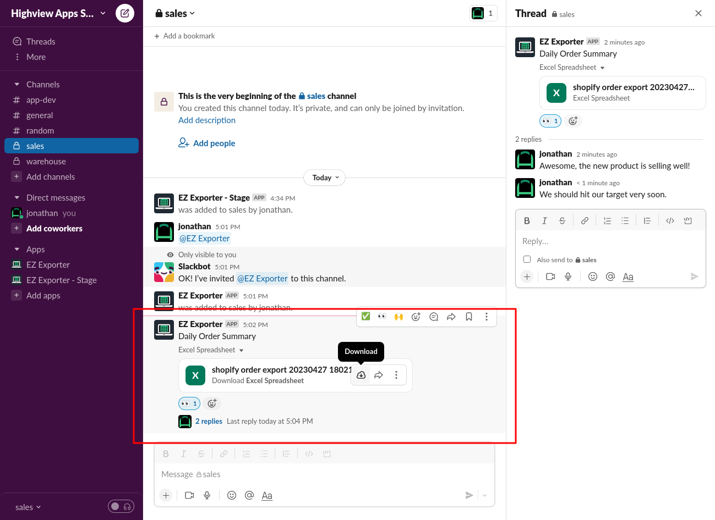The height and width of the screenshot is (520, 715).
Task: React with white check mark emoji
Action: (365, 317)
